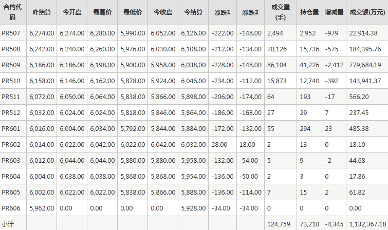Select the 今收盘 column header
The image size is (388, 230).
[163, 12]
